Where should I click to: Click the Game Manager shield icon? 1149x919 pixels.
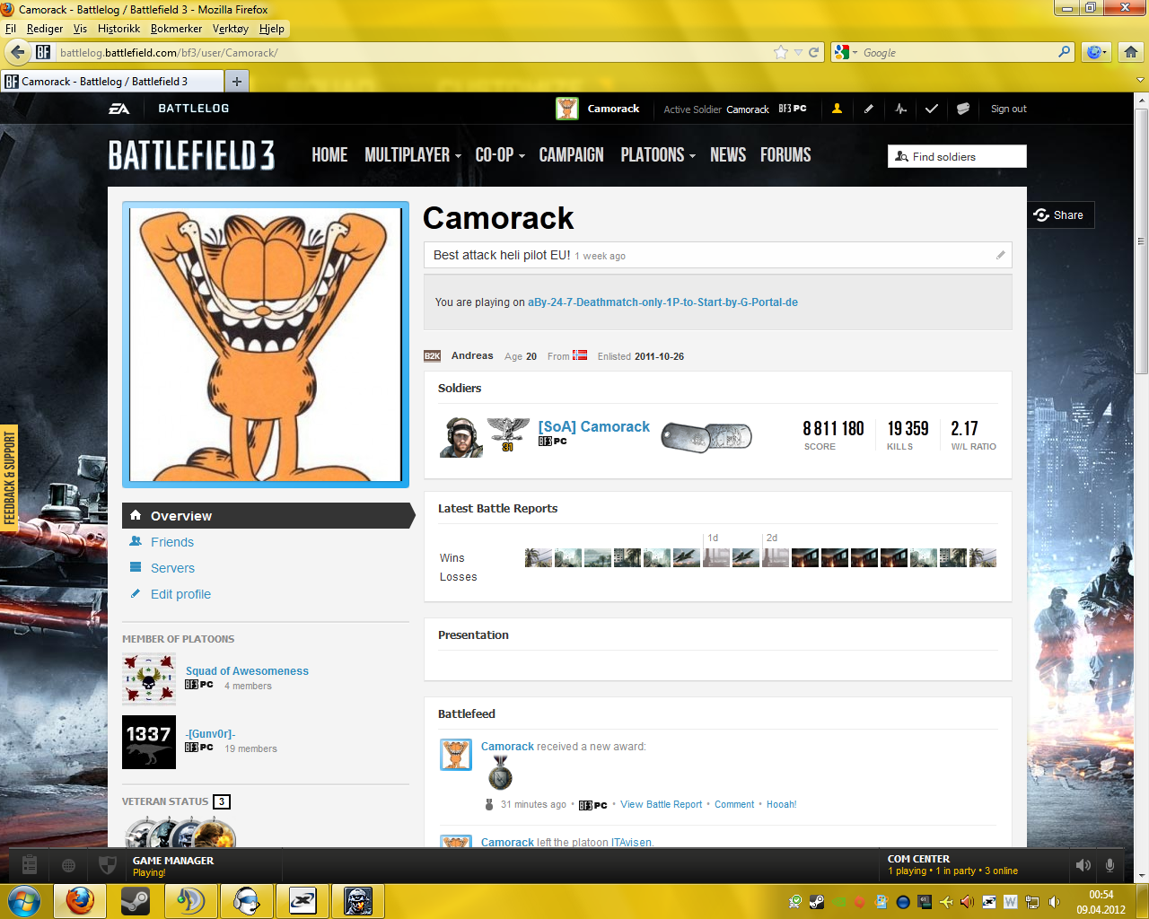tap(107, 865)
